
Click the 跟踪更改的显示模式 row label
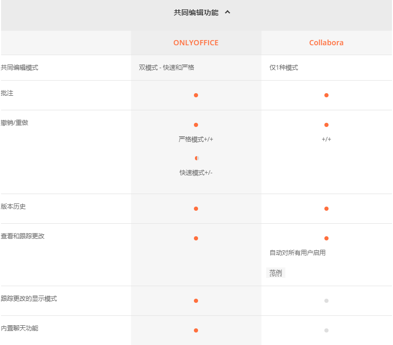pos(29,299)
